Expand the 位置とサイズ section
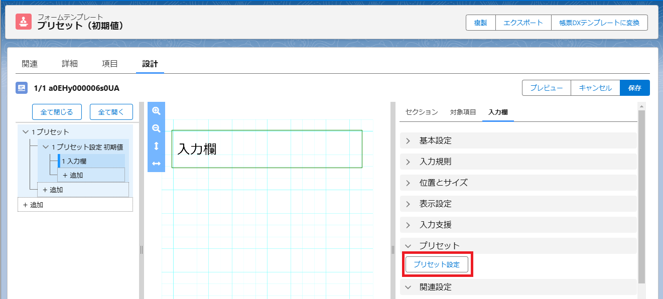The height and width of the screenshot is (299, 663). tap(518, 183)
